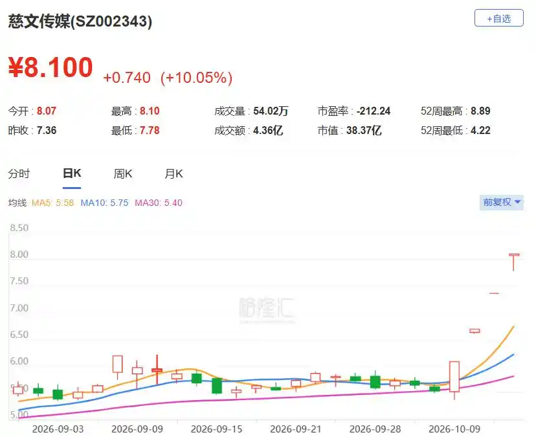The height and width of the screenshot is (437, 536).
Task: Click the 最低 value 7.78
Action: 150,130
